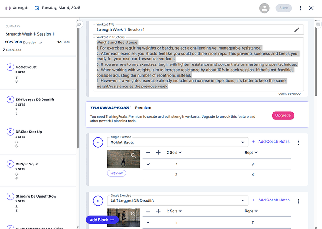Viewport: 322px width, 229px height.
Task: Click the Goblet Squat video thumbnail
Action: click(x=123, y=159)
